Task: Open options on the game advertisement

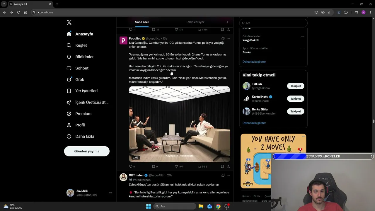Action: click(x=304, y=136)
